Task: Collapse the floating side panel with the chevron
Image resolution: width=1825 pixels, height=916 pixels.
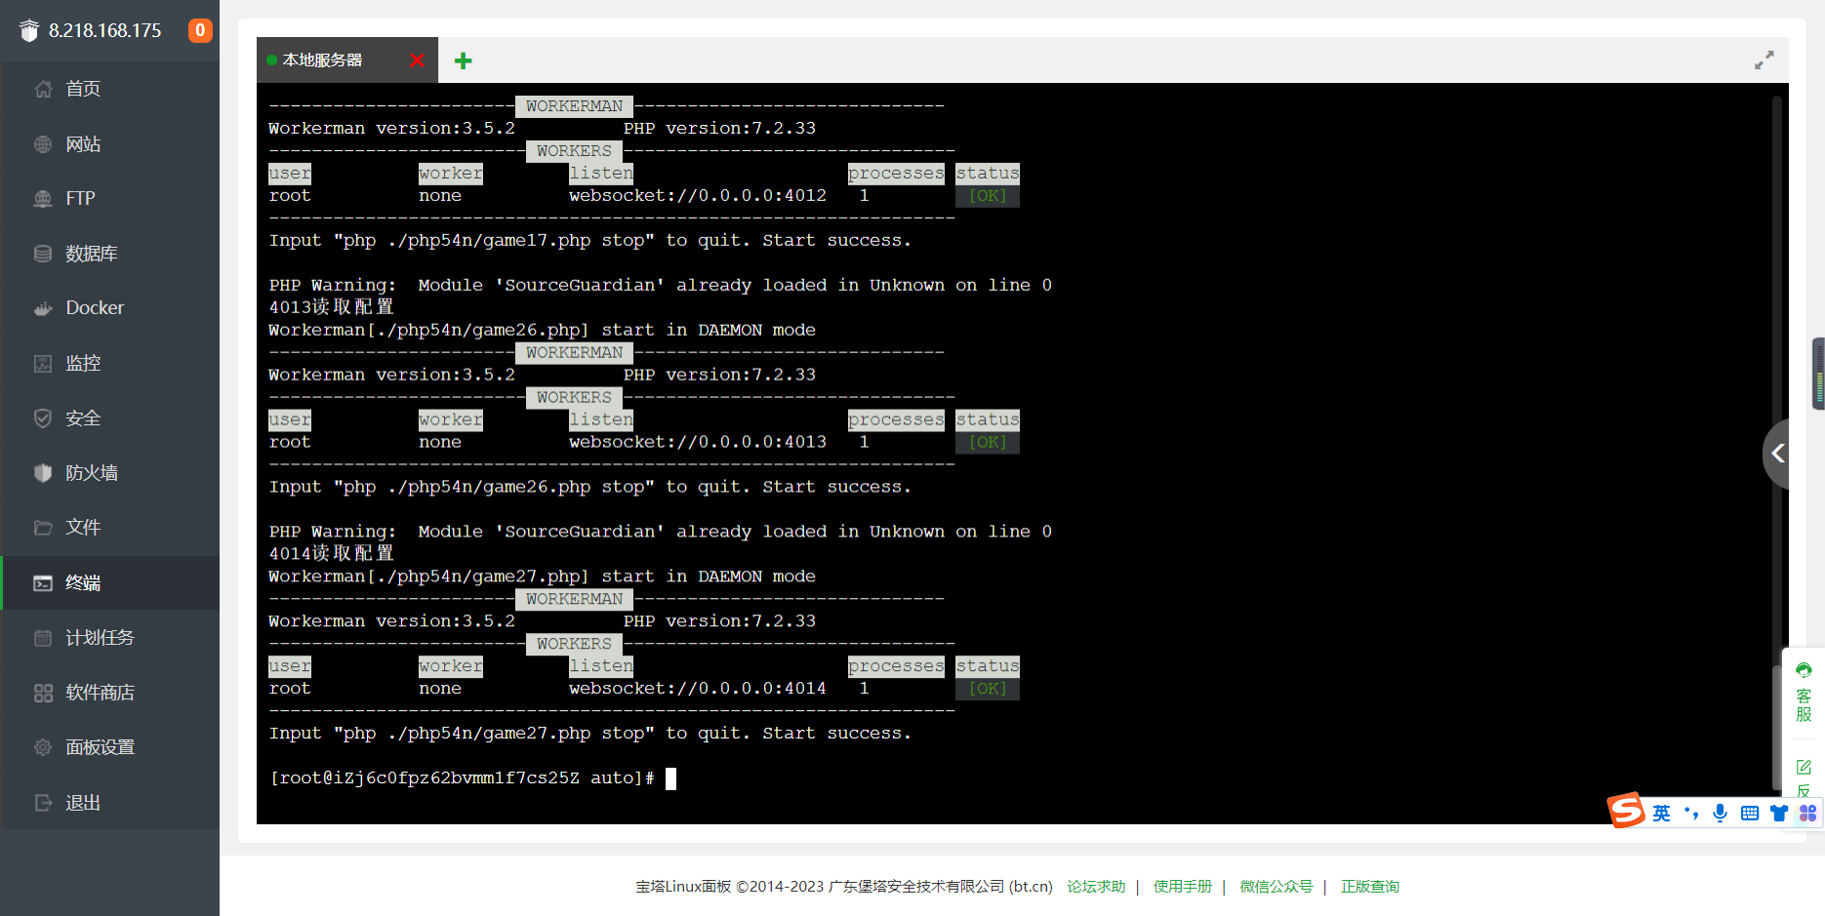Action: (x=1780, y=453)
